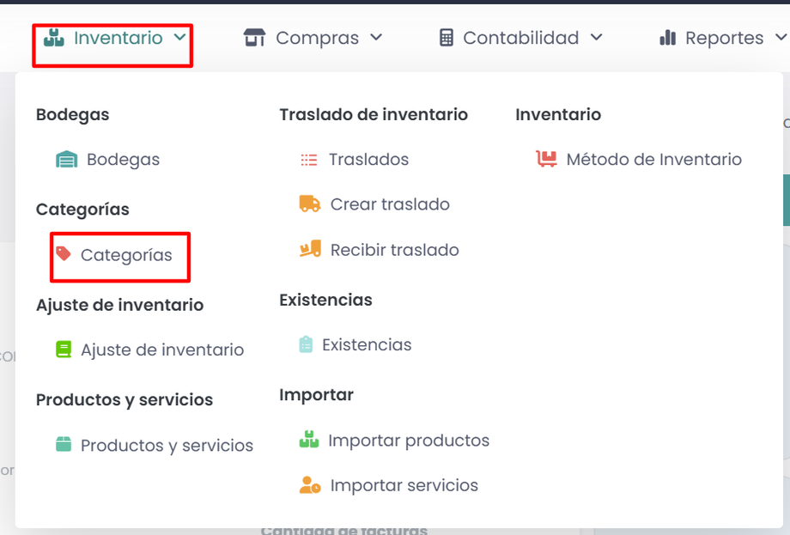Collapse the Inventario dropdown chevron
Image resolution: width=790 pixels, height=535 pixels.
tap(179, 38)
